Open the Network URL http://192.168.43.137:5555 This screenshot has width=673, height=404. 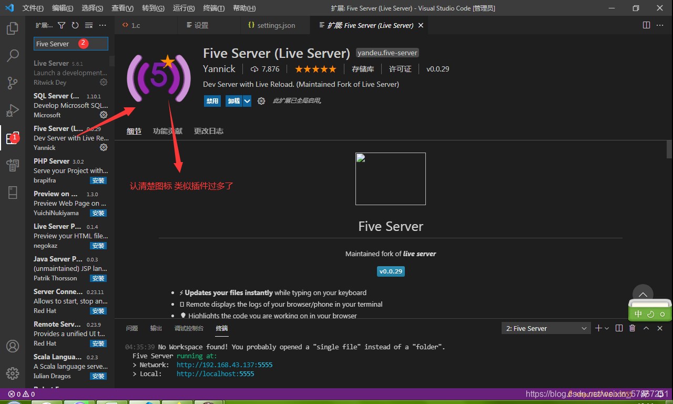225,365
